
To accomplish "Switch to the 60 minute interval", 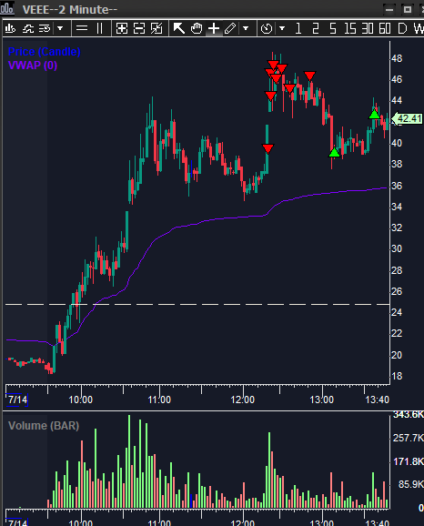I will (x=385, y=28).
